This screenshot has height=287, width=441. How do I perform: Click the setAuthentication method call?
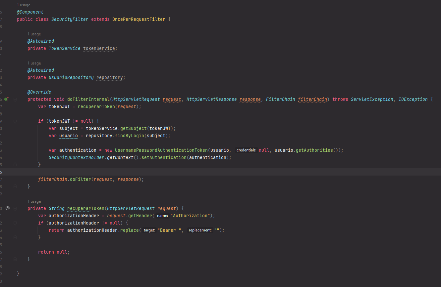click(x=164, y=157)
